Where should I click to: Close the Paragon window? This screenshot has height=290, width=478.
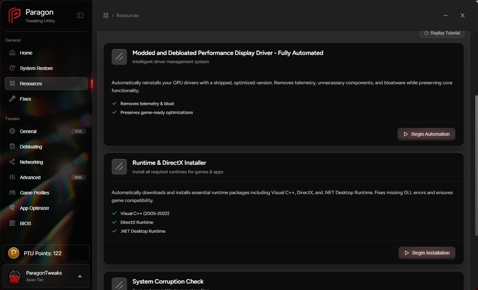coord(462,16)
